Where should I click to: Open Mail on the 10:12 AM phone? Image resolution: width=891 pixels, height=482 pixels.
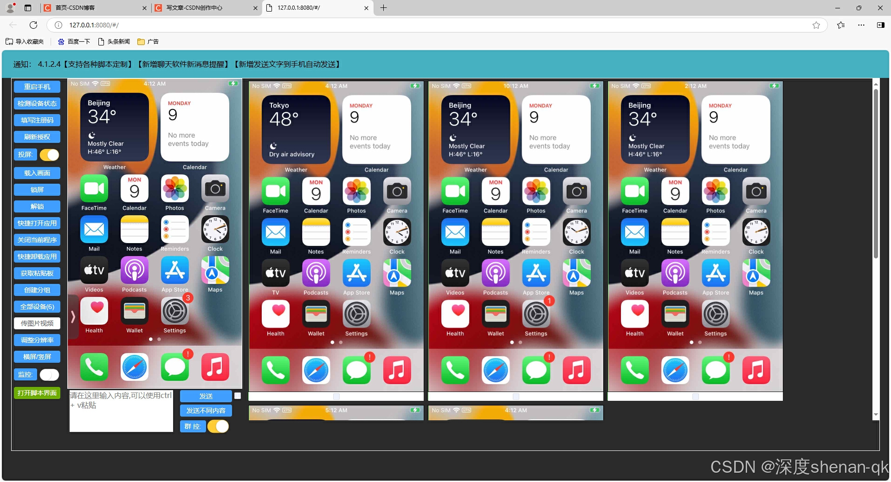click(455, 232)
